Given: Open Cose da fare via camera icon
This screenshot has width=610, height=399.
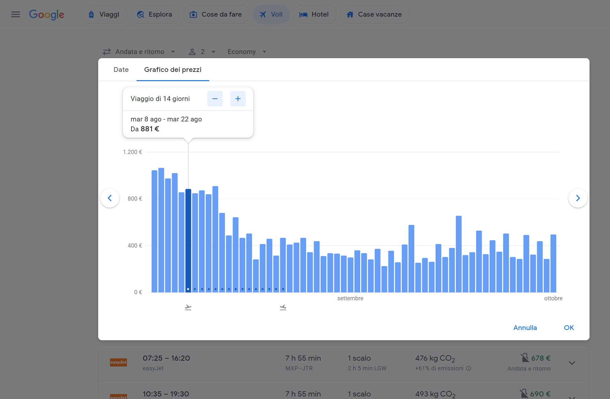Looking at the screenshot, I should coord(193,14).
